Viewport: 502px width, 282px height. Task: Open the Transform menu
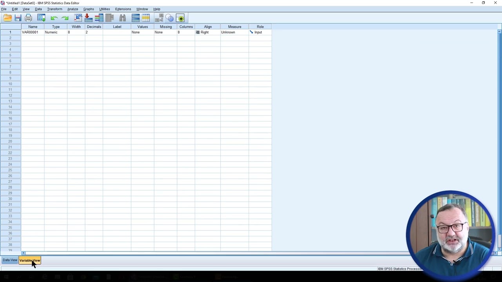(x=55, y=9)
